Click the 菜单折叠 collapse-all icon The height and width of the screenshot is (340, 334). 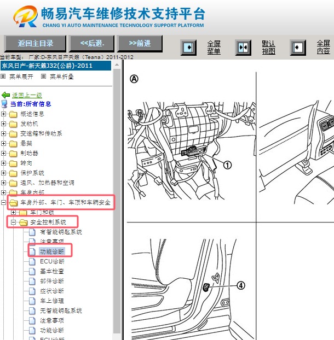click(x=43, y=77)
